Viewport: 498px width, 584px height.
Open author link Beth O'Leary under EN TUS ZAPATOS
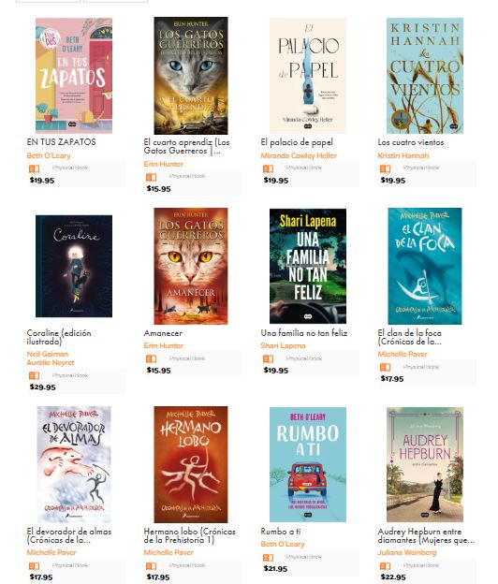[49, 155]
